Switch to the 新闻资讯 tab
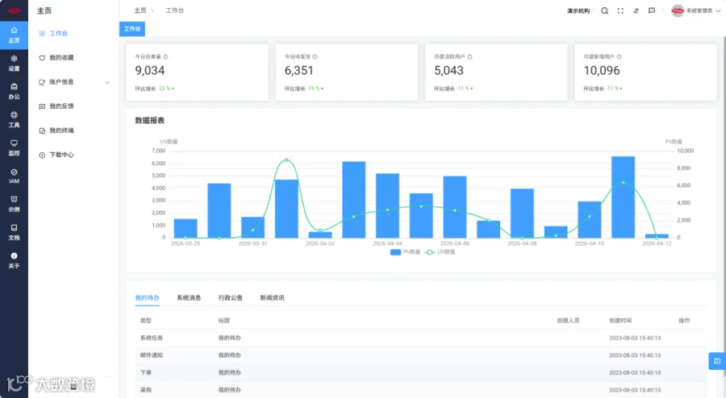Image resolution: width=726 pixels, height=398 pixels. click(272, 297)
